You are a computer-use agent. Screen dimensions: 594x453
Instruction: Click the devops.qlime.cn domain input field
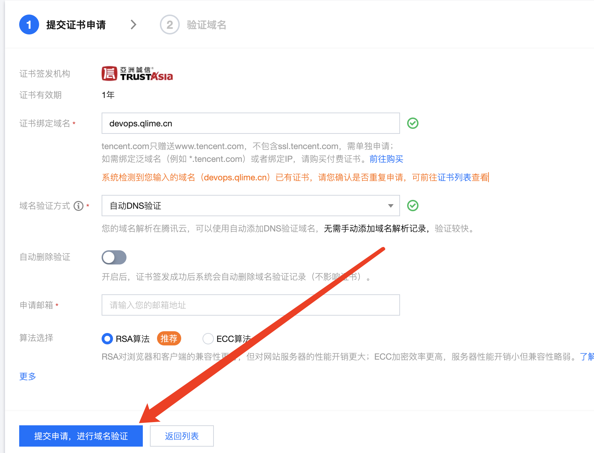[251, 123]
